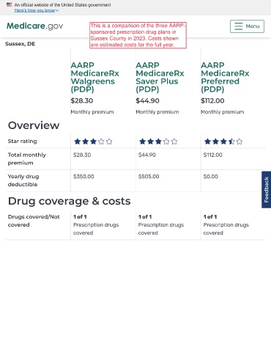The height and width of the screenshot is (352, 271).
Task: Click the Drug coverage & costs heading
Action: [x=70, y=201]
